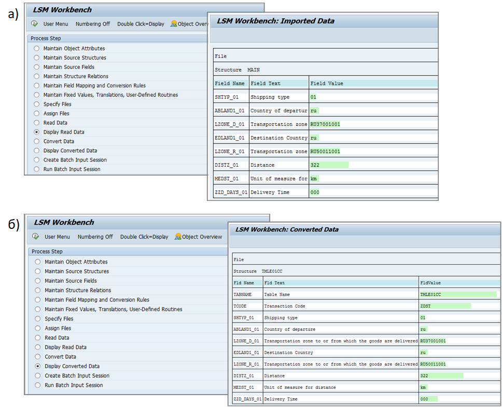Image resolution: width=502 pixels, height=407 pixels.
Task: Choose Maintain Fixed Values, Translations radio in bottom window
Action: pyautogui.click(x=38, y=309)
